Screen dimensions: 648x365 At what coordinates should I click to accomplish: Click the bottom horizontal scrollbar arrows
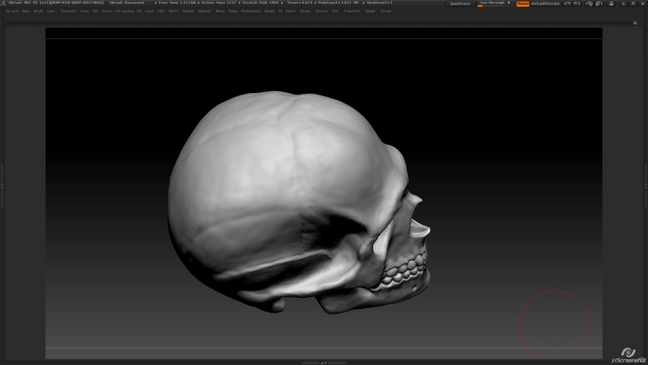click(325, 363)
